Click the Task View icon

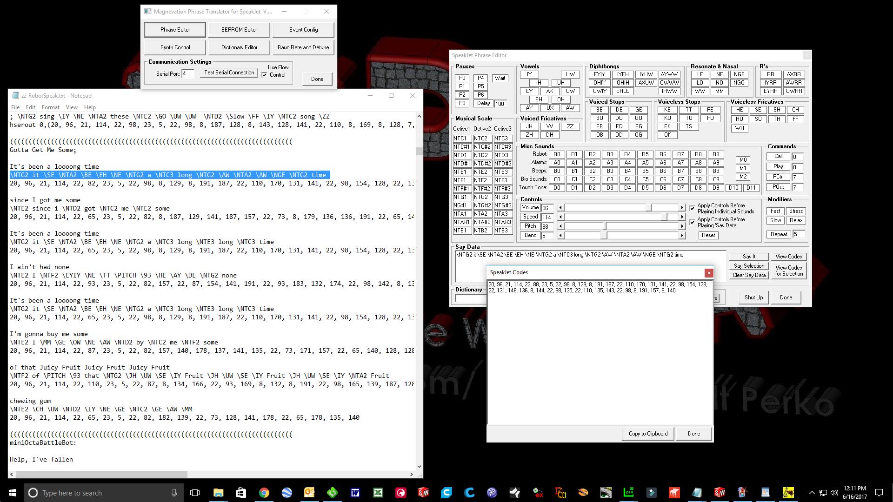(x=195, y=493)
